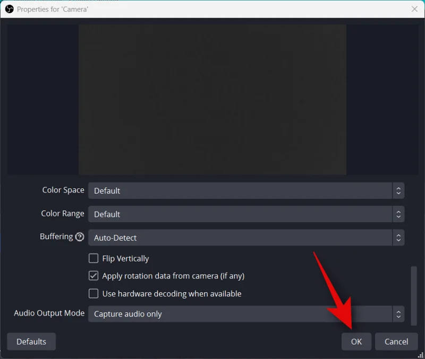Click the Audio Output Mode spinner arrows

point(398,314)
